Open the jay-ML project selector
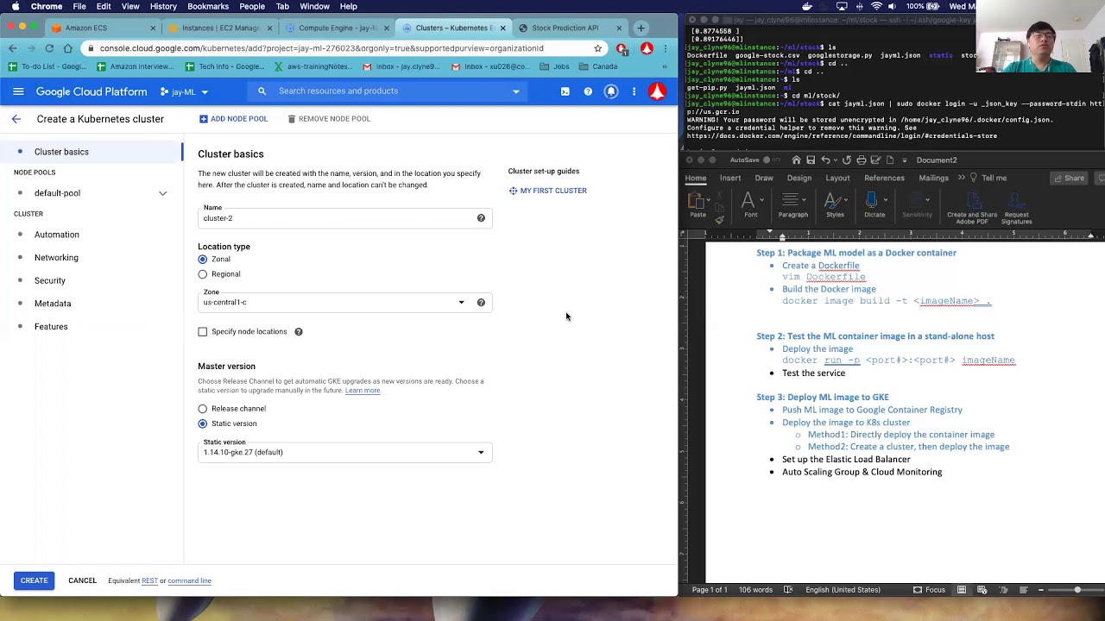Screen dimensions: 1105x621 point(184,92)
